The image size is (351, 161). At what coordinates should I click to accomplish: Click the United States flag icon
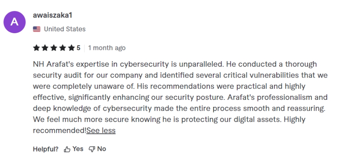pyautogui.click(x=36, y=29)
